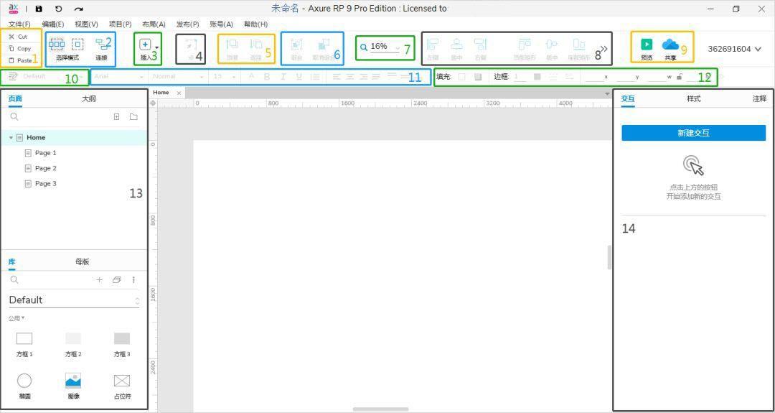
Task: Activate the 连接 connector tool
Action: coord(103,48)
